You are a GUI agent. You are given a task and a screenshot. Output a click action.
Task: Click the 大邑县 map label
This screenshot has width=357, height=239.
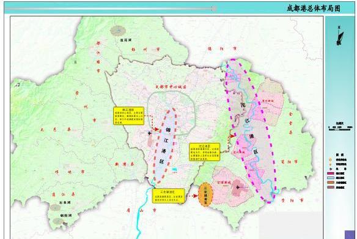56,130
